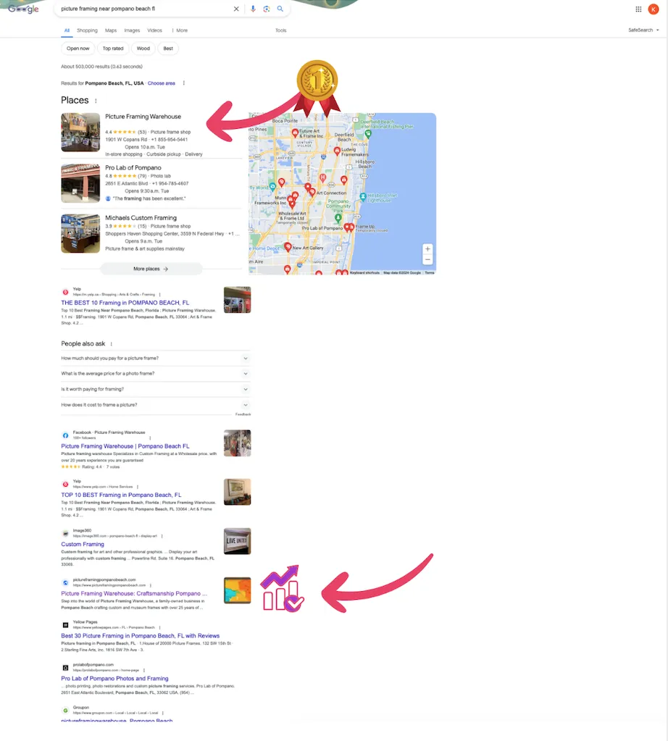The image size is (668, 741).
Task: Open the three-dot menu beside Places heading
Action: tap(96, 101)
